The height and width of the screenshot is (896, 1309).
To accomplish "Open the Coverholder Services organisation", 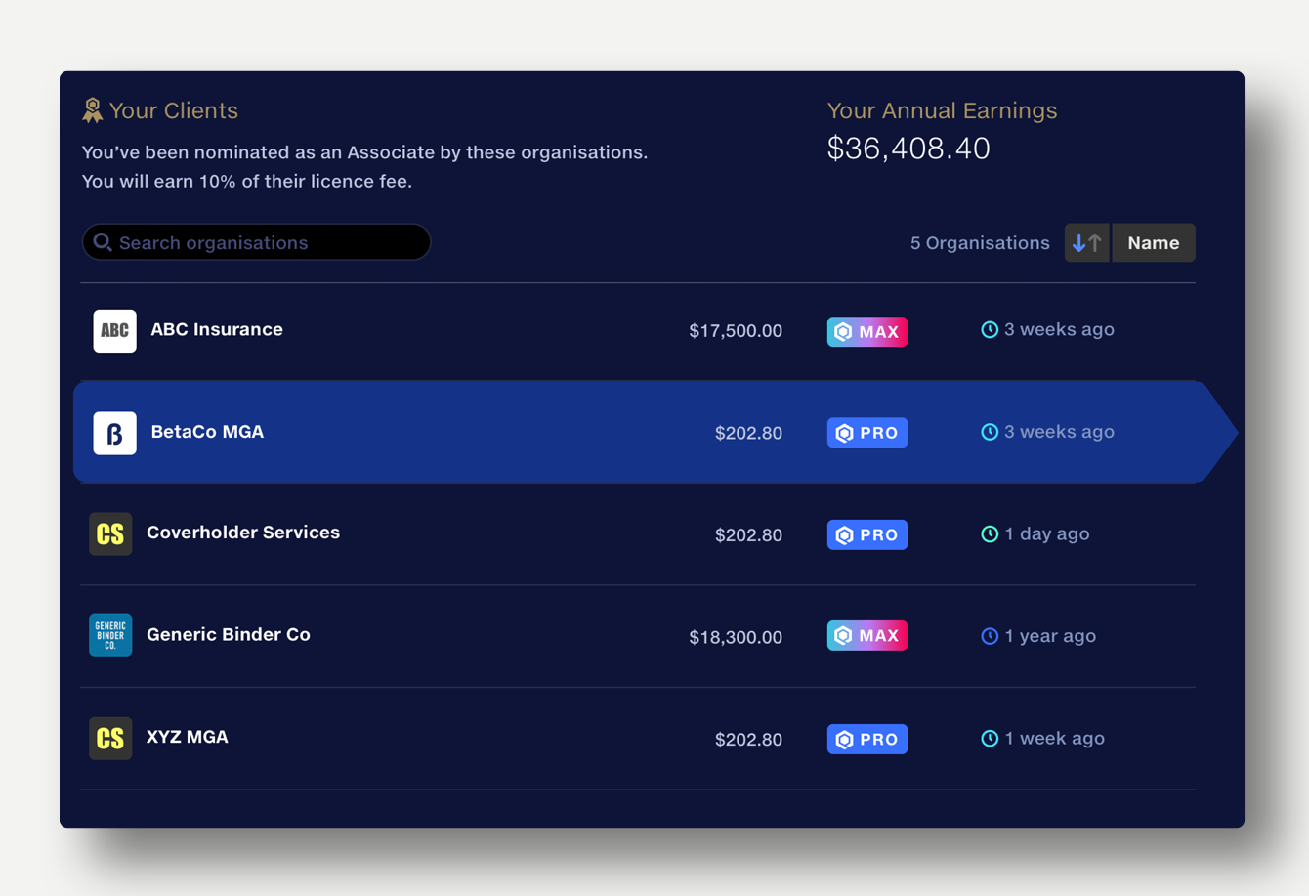I will pos(243,533).
